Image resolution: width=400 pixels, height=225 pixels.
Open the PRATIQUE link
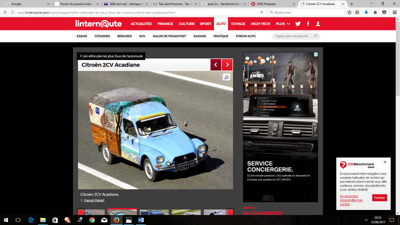tap(221, 36)
